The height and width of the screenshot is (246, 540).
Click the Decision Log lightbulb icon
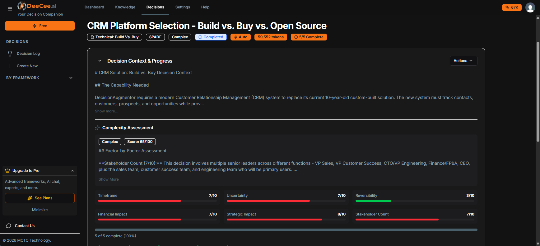coord(10,54)
